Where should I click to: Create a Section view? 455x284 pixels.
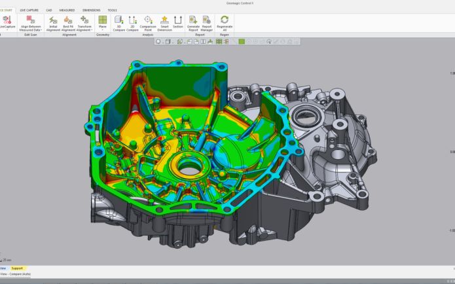(178, 23)
